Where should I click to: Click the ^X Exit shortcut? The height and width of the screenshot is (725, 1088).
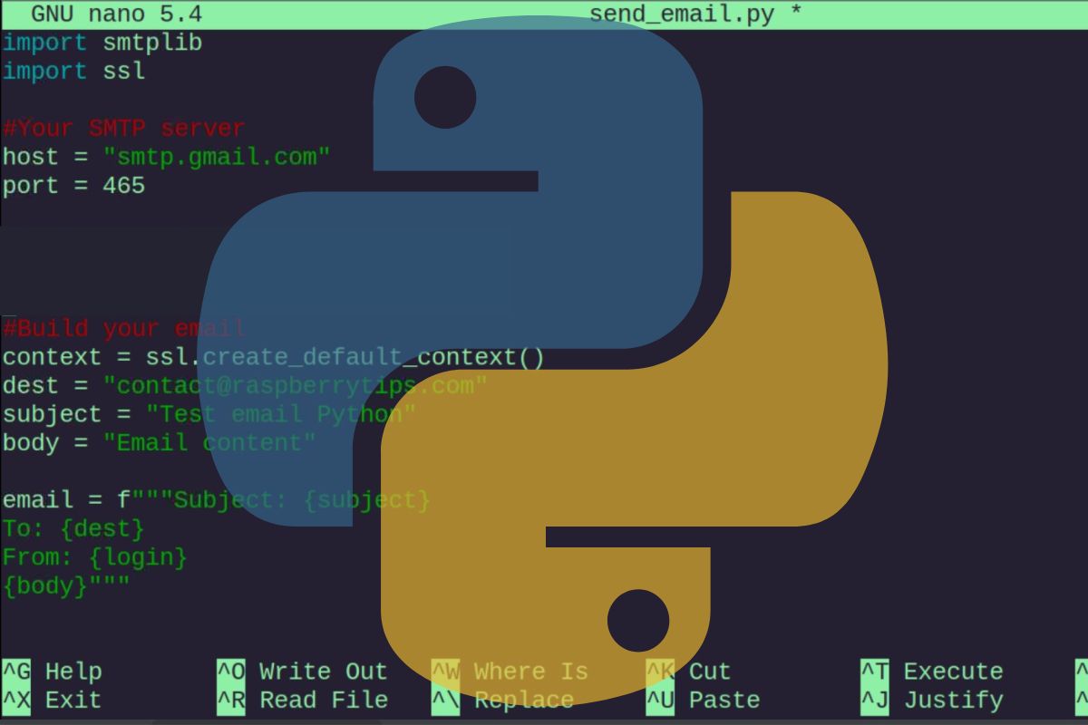52,701
